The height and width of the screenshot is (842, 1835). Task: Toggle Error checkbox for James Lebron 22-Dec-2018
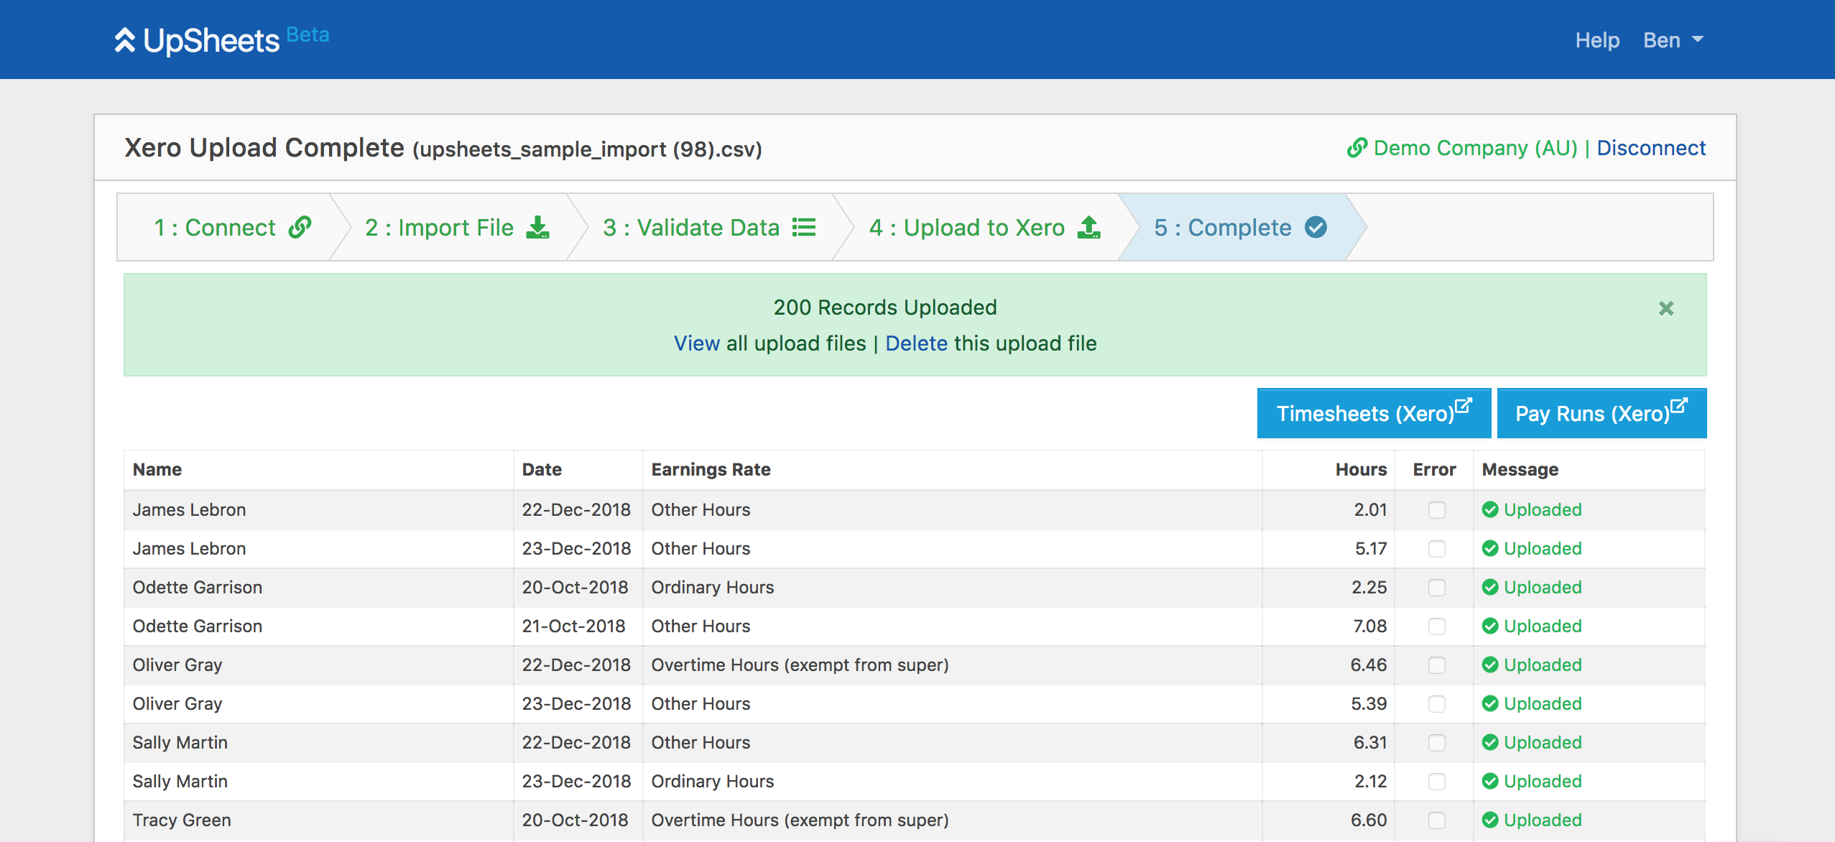pyautogui.click(x=1436, y=510)
